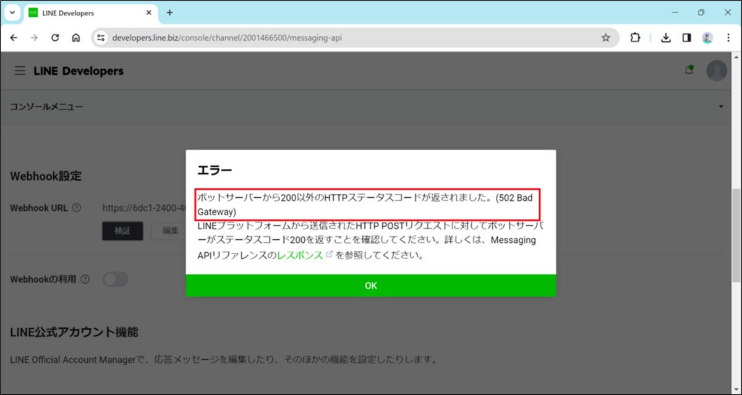The image size is (742, 395).
Task: Open the レスポンス link in the error message
Action: point(300,255)
